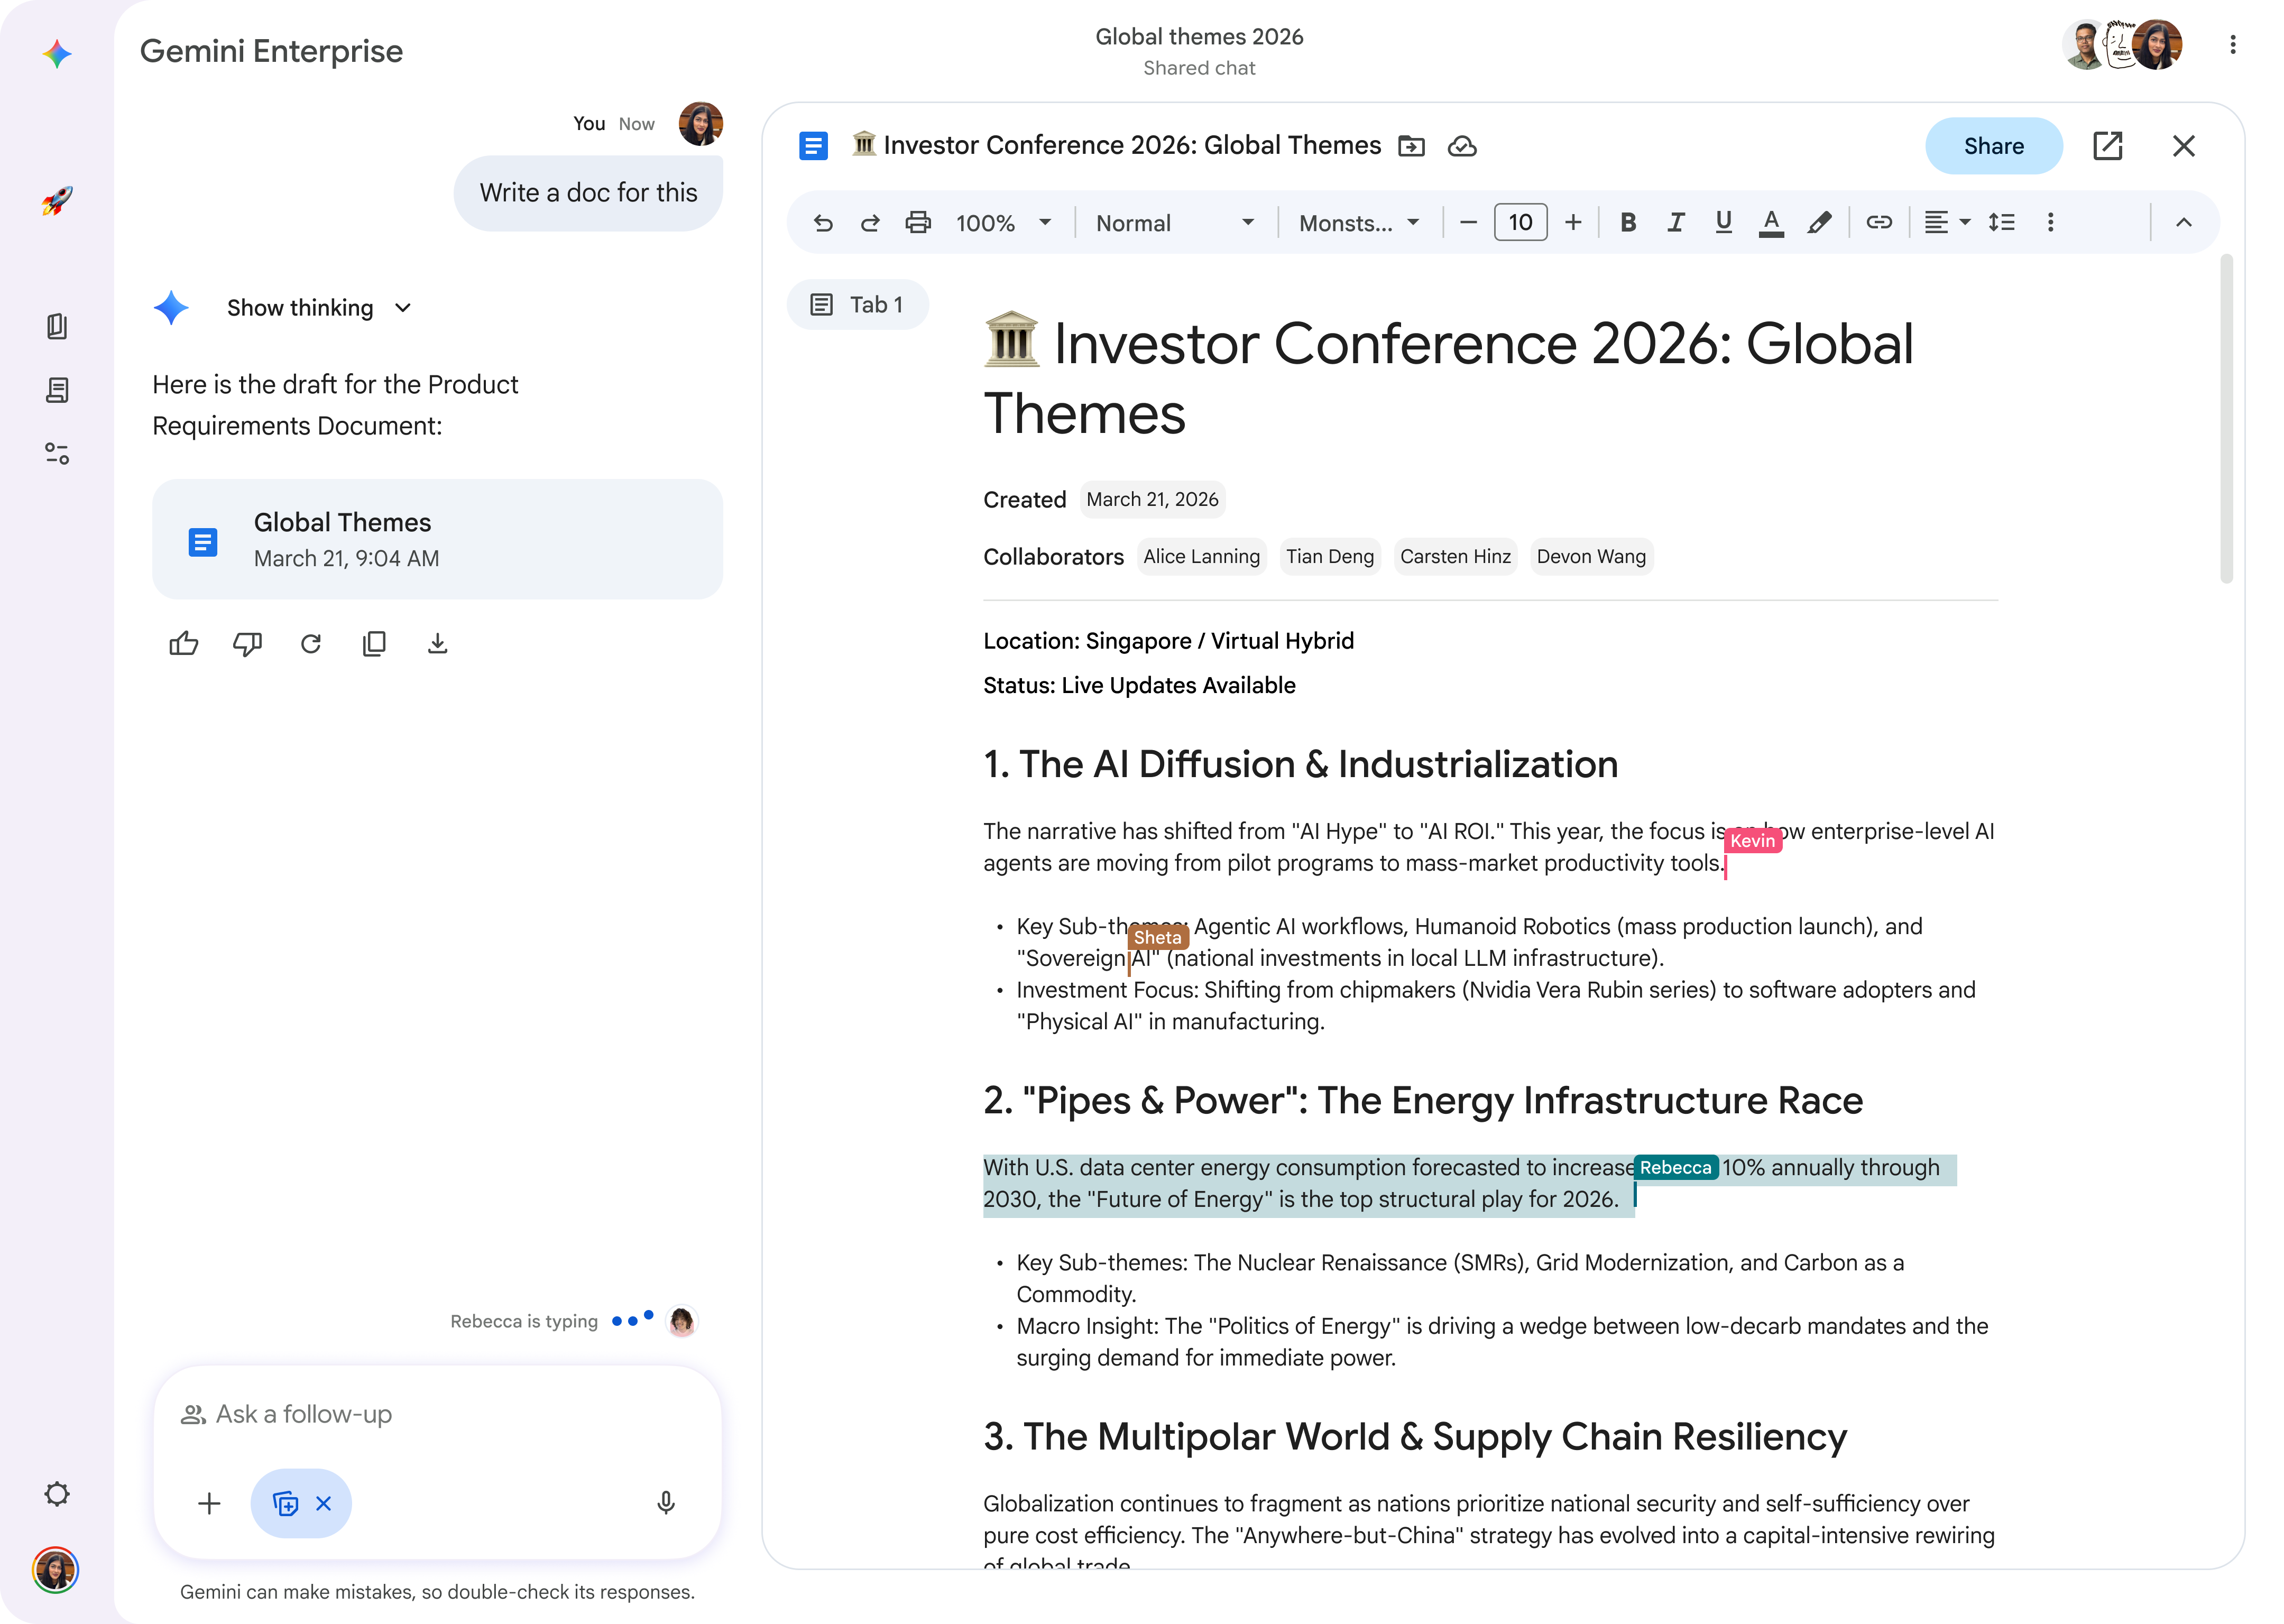
Task: Copy the response text
Action: click(374, 643)
